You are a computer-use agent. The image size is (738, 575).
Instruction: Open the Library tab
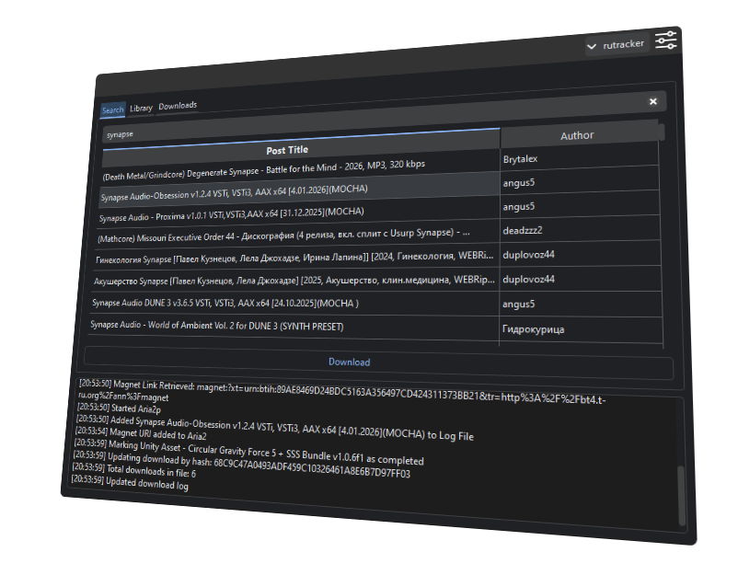(x=141, y=109)
